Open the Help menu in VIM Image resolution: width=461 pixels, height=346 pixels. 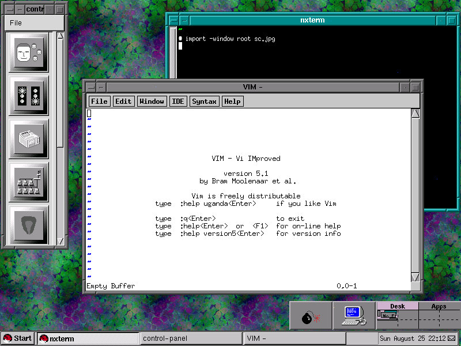pos(232,101)
